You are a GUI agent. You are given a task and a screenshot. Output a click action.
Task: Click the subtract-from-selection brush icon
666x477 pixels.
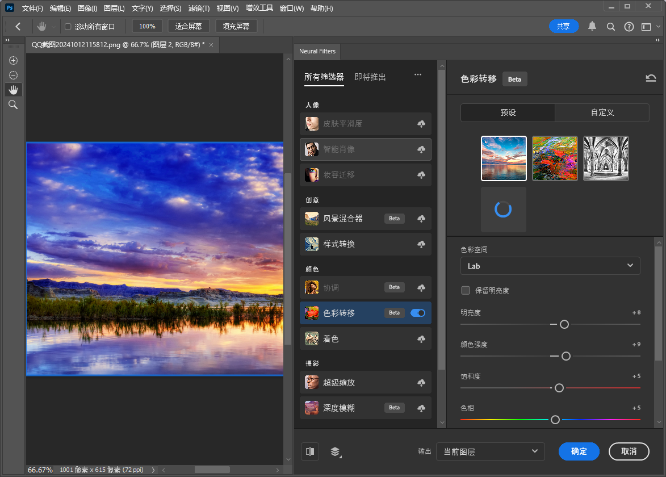click(x=13, y=75)
